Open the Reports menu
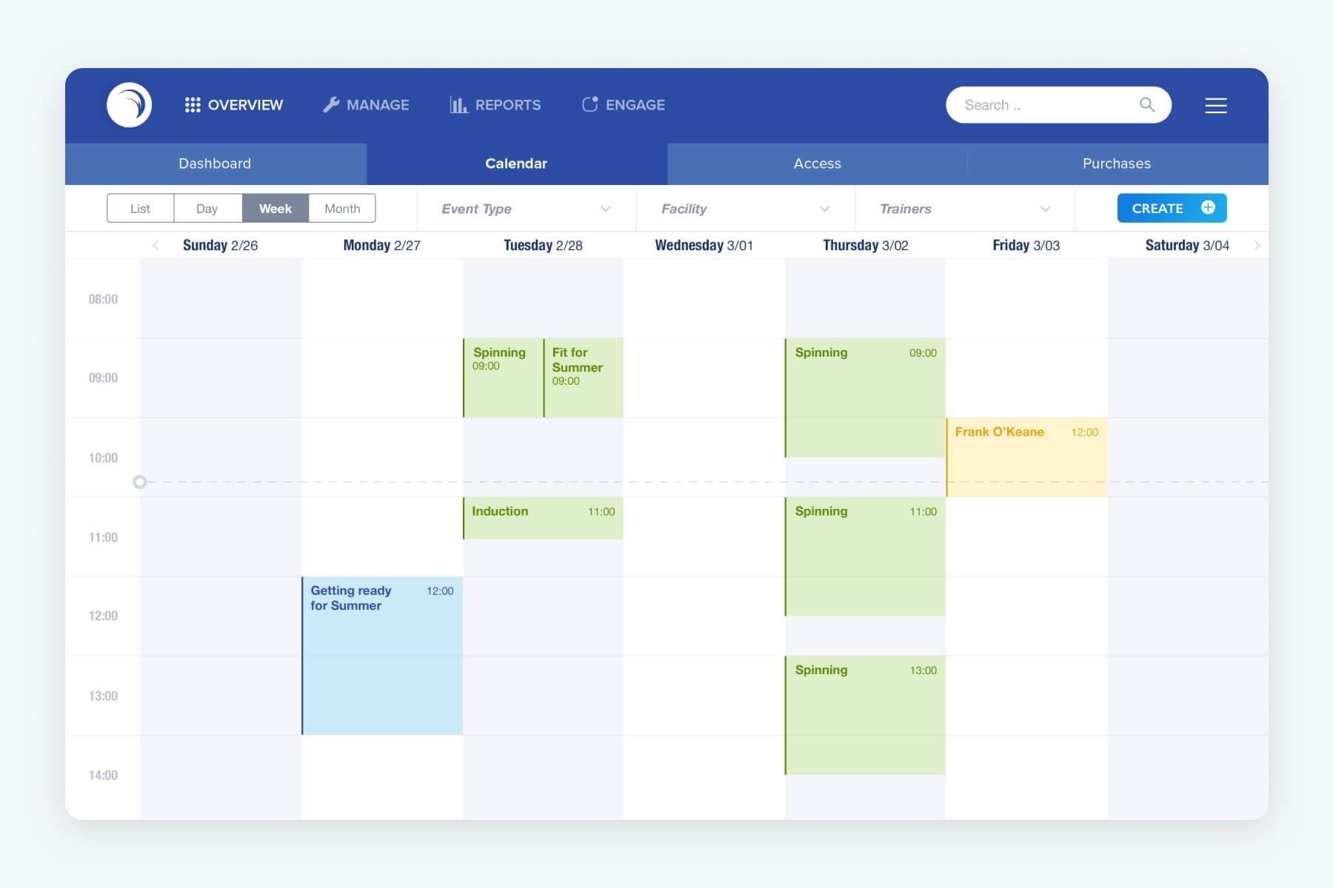 tap(495, 105)
